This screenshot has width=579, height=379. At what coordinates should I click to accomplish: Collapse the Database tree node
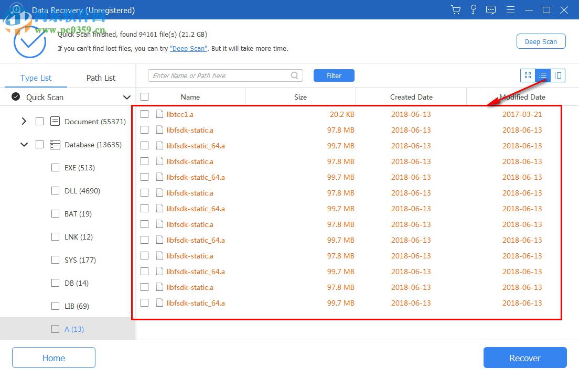24,145
